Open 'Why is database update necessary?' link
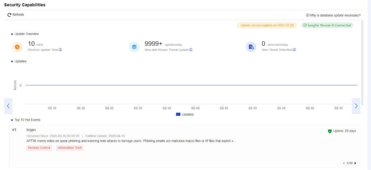This screenshot has height=170, width=371. [x=333, y=15]
